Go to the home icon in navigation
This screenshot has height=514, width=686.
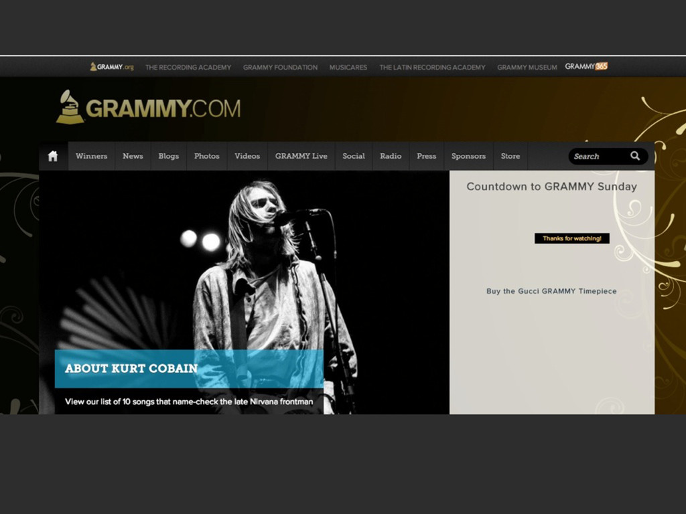(x=53, y=156)
